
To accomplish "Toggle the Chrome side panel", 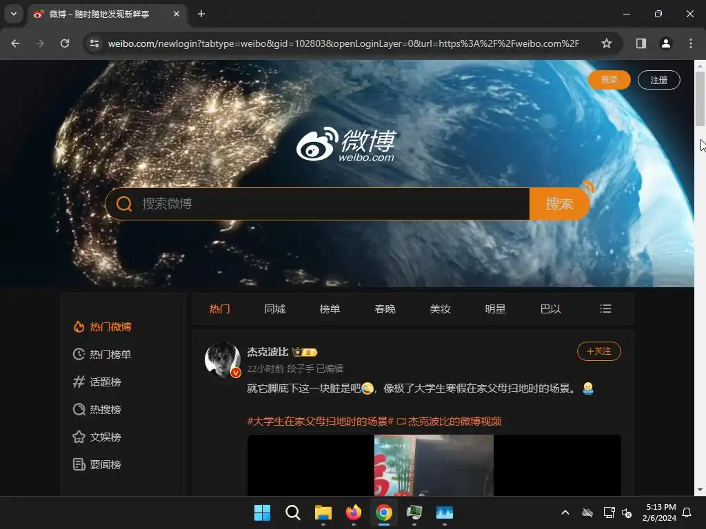I will point(641,43).
